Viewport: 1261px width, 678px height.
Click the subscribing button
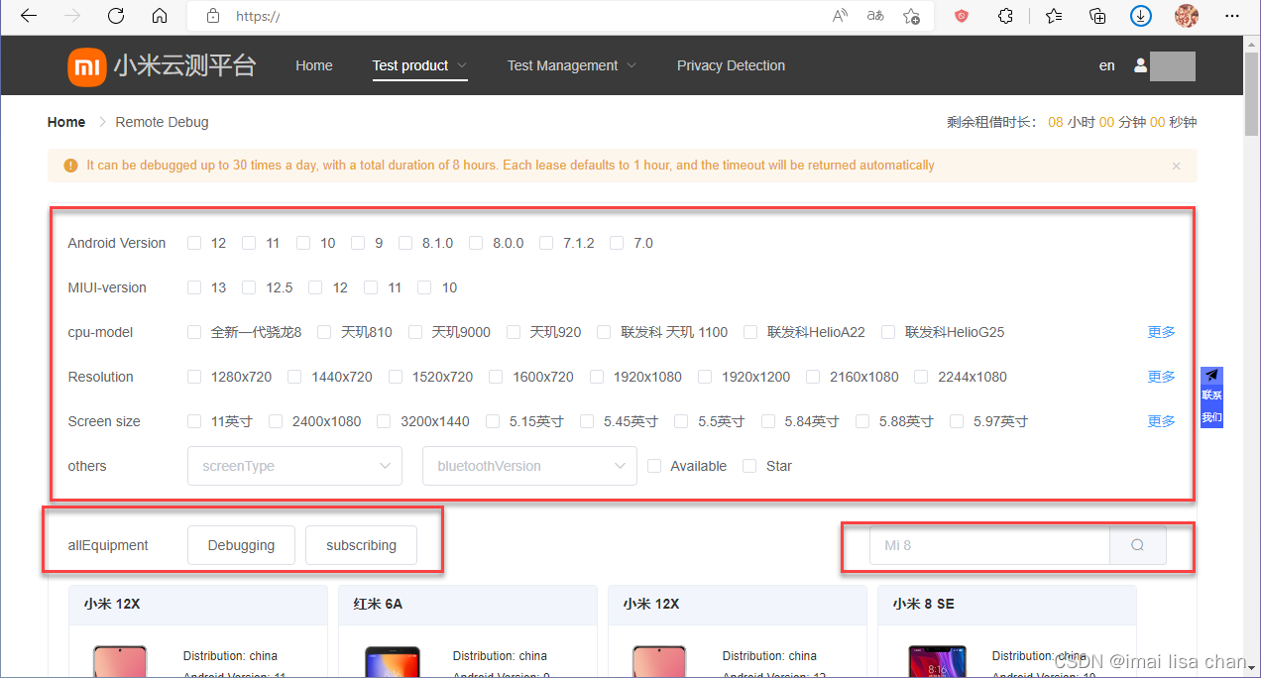click(x=361, y=545)
